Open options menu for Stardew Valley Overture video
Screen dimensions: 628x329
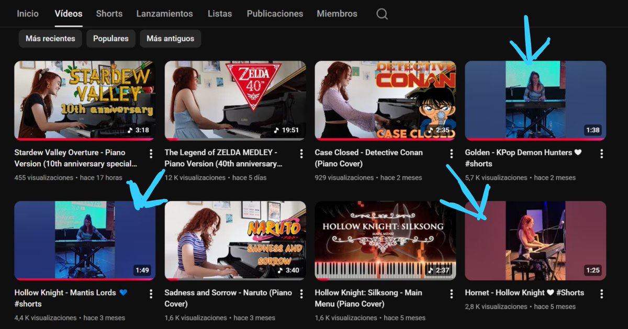[151, 153]
